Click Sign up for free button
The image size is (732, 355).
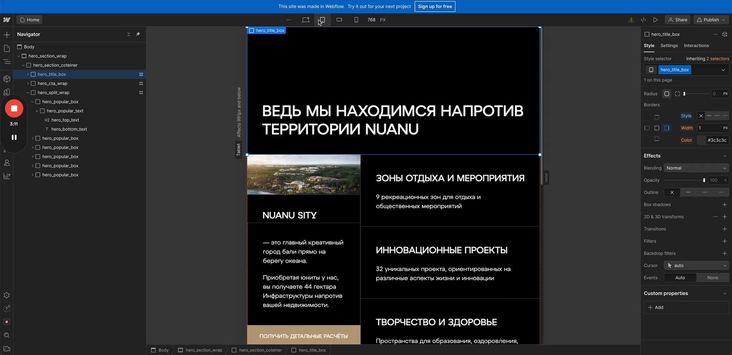coord(435,6)
